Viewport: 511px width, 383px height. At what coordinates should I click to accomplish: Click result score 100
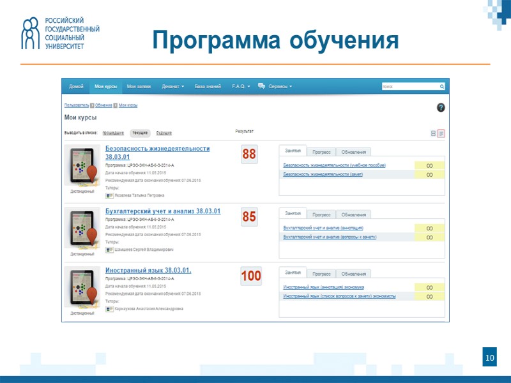(x=251, y=276)
